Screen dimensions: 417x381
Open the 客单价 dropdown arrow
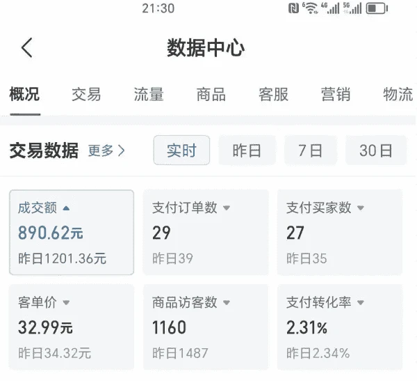click(x=66, y=302)
